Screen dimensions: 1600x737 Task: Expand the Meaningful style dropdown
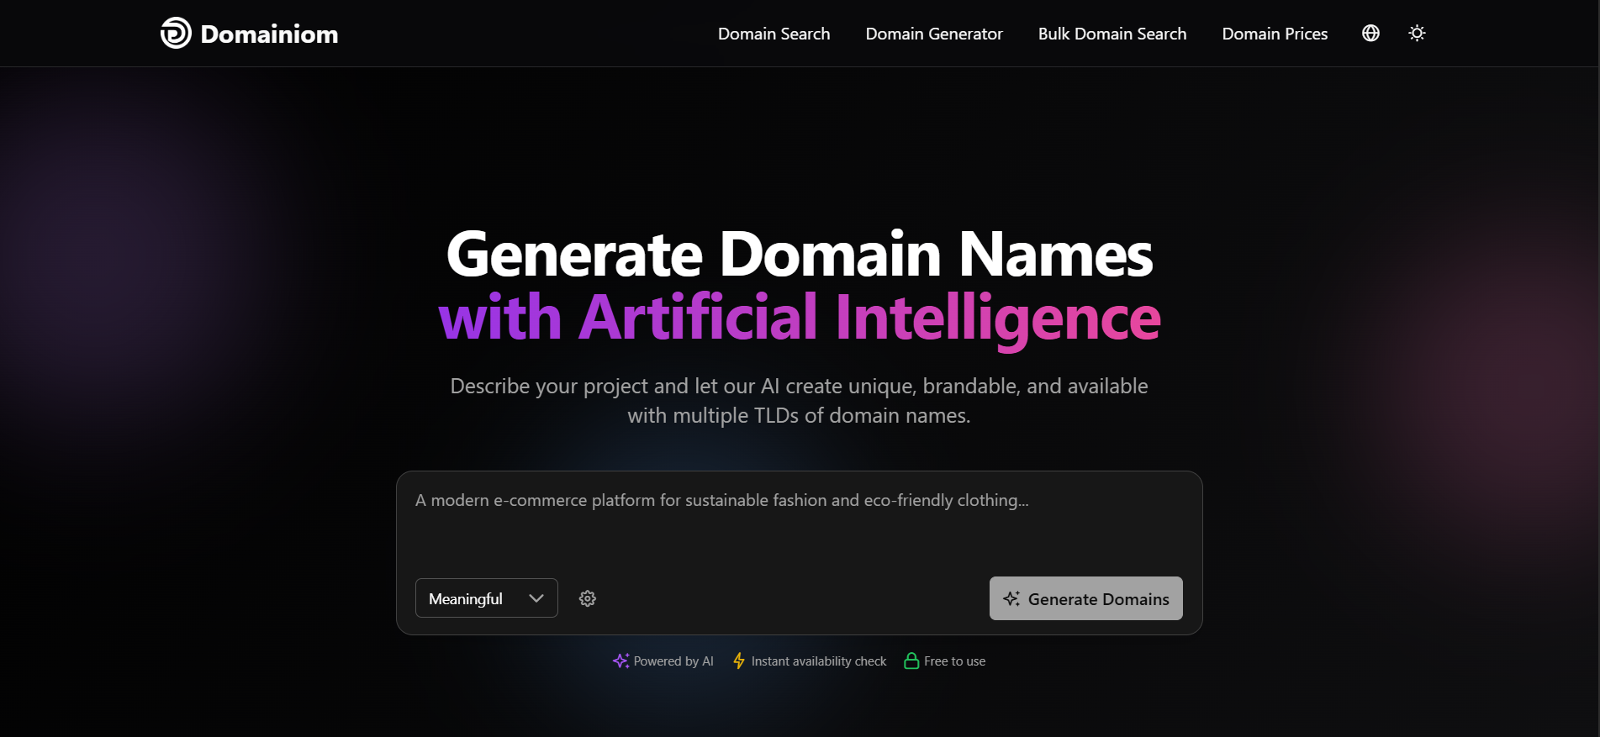tap(487, 598)
